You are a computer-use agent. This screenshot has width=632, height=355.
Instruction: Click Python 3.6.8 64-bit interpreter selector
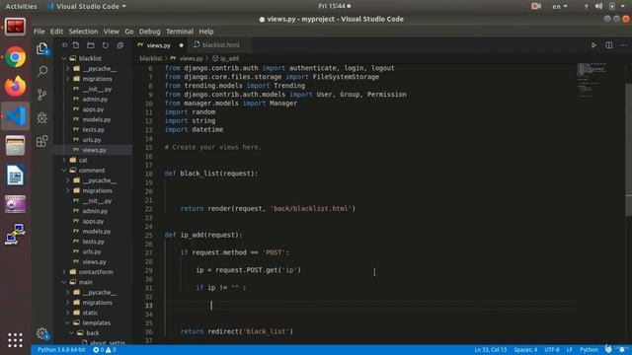coord(61,350)
